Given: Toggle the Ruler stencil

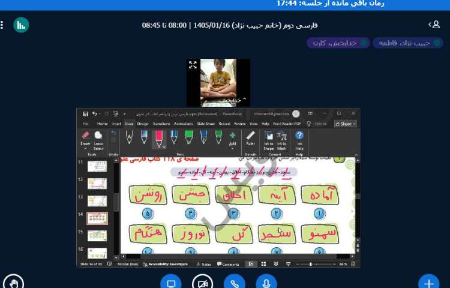Looking at the screenshot, I should point(251,138).
